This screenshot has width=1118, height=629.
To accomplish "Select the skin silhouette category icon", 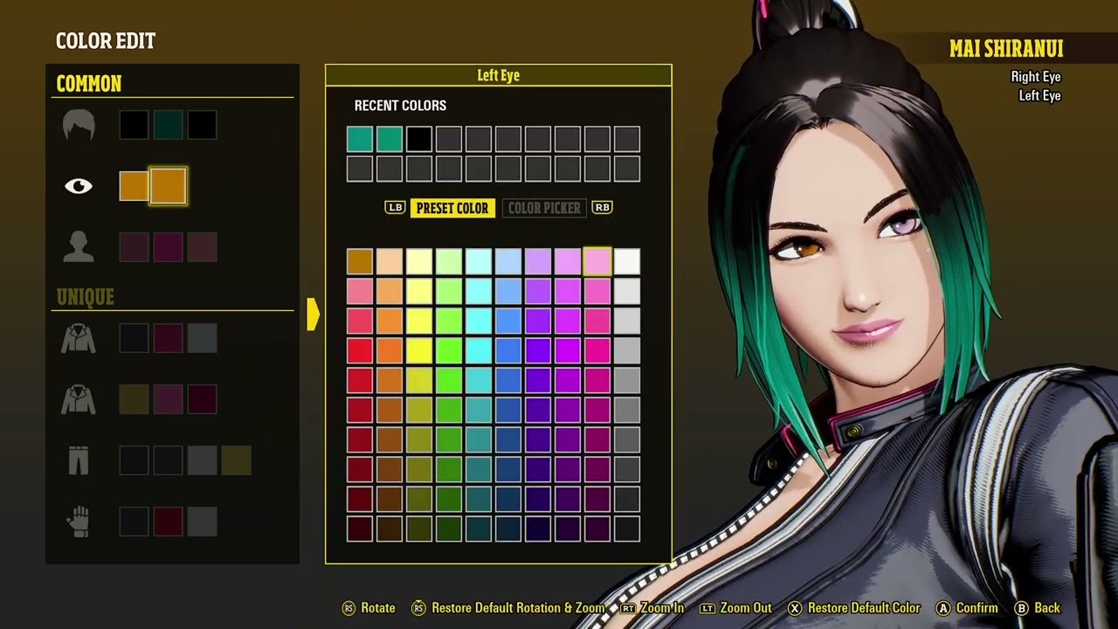I will pos(79,247).
